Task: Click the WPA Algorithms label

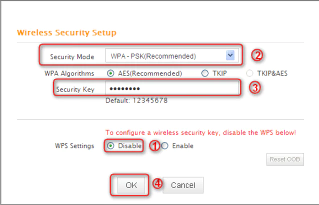Action: [69, 73]
